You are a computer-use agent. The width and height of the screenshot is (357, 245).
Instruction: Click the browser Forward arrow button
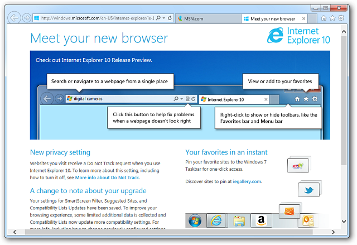(x=27, y=18)
